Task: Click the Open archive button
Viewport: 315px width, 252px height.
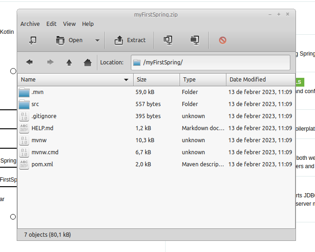Action: tap(69, 40)
